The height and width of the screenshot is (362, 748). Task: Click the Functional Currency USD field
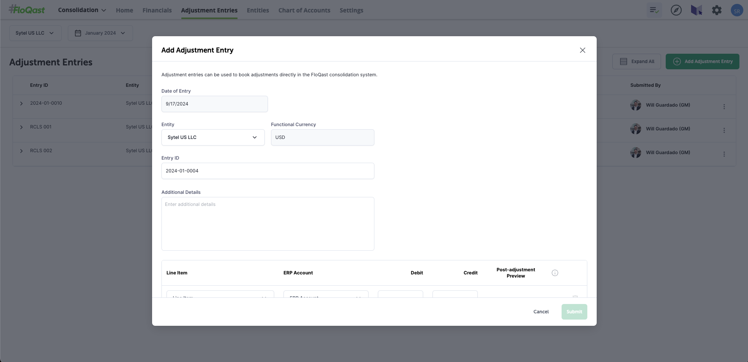click(x=323, y=137)
